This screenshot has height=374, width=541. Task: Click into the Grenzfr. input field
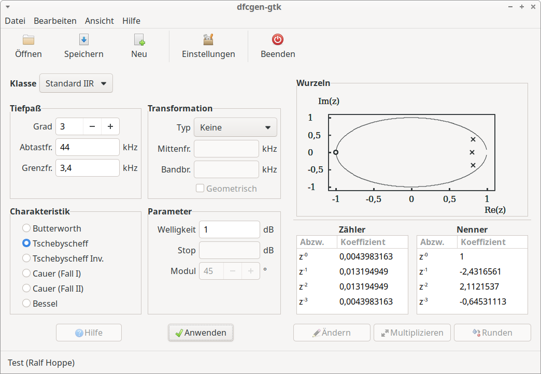[x=87, y=168]
